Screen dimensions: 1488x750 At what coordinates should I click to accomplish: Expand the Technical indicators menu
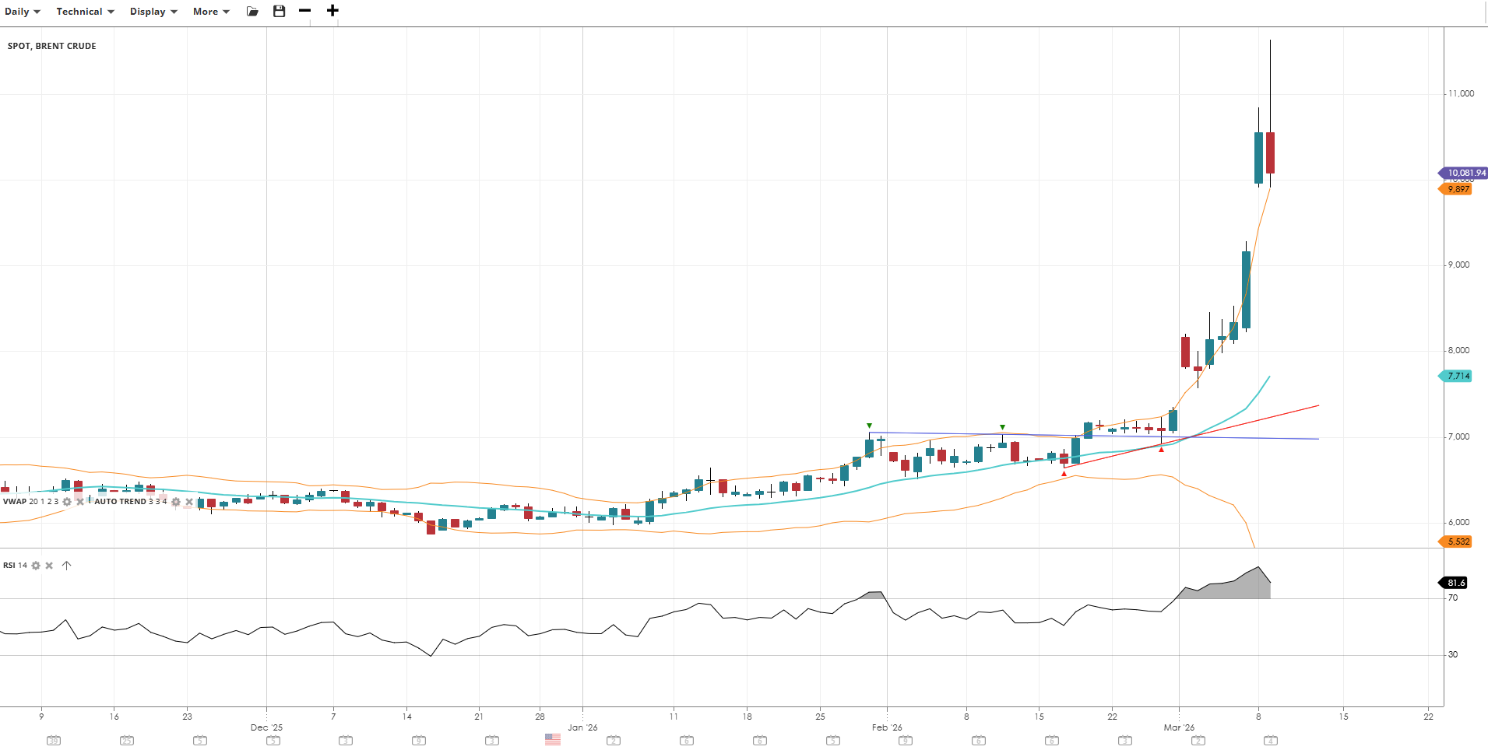[x=85, y=12]
